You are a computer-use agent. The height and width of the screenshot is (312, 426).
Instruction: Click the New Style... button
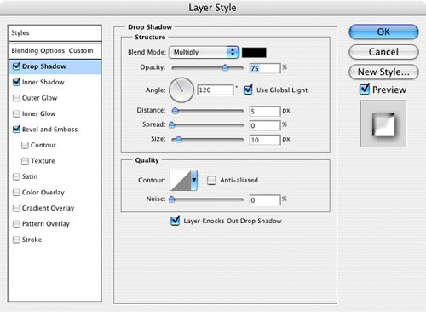click(383, 72)
